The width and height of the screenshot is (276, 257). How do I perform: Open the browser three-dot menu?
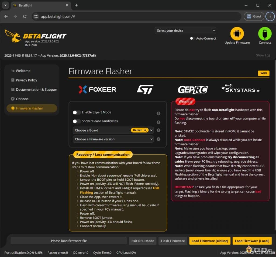[270, 16]
